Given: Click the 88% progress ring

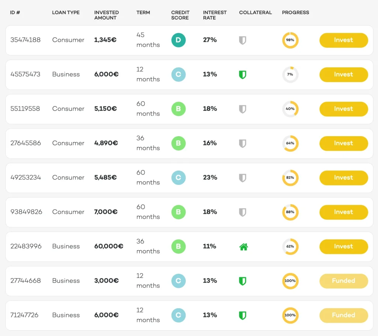Looking at the screenshot, I should [290, 212].
